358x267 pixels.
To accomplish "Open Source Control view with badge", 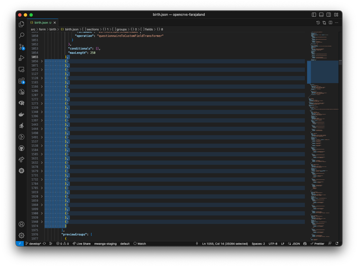I will 21,47.
